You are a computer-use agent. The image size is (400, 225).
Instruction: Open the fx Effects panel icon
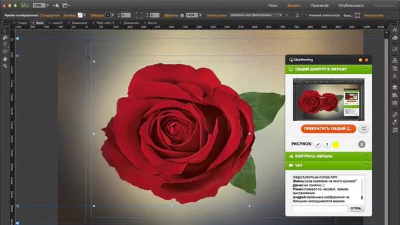394,76
